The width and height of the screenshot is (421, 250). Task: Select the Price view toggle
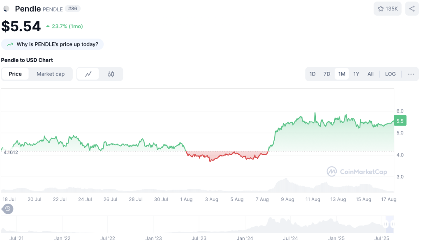tap(15, 74)
